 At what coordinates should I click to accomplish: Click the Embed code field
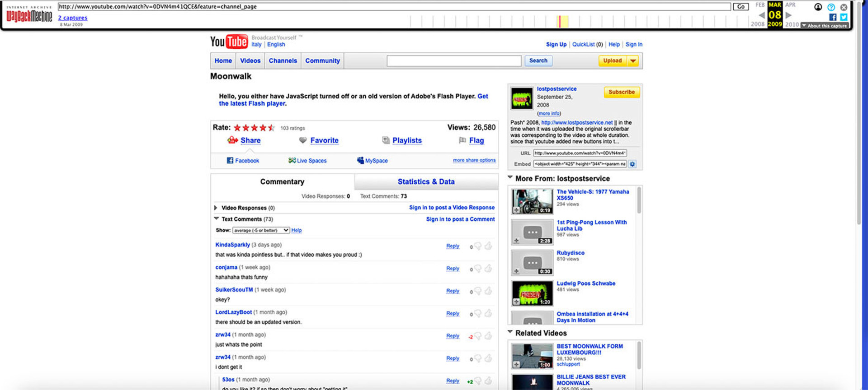coord(580,164)
